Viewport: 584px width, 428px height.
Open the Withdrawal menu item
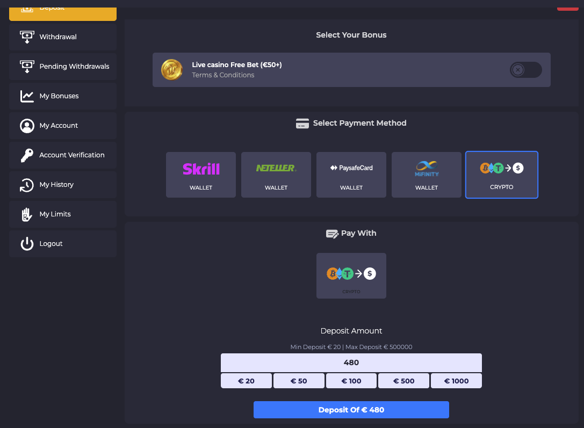63,37
